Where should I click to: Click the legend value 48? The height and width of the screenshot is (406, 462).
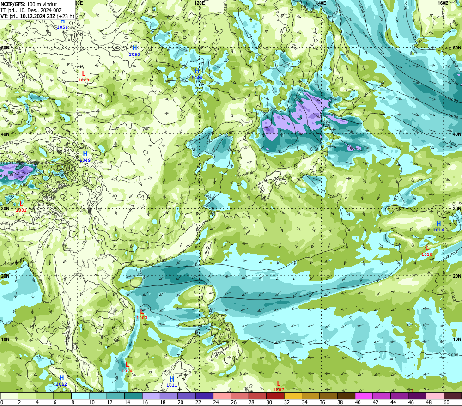(429, 402)
